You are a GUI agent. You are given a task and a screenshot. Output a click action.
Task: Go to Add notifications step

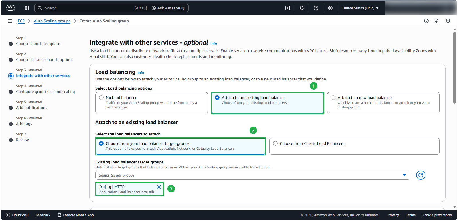click(31, 108)
